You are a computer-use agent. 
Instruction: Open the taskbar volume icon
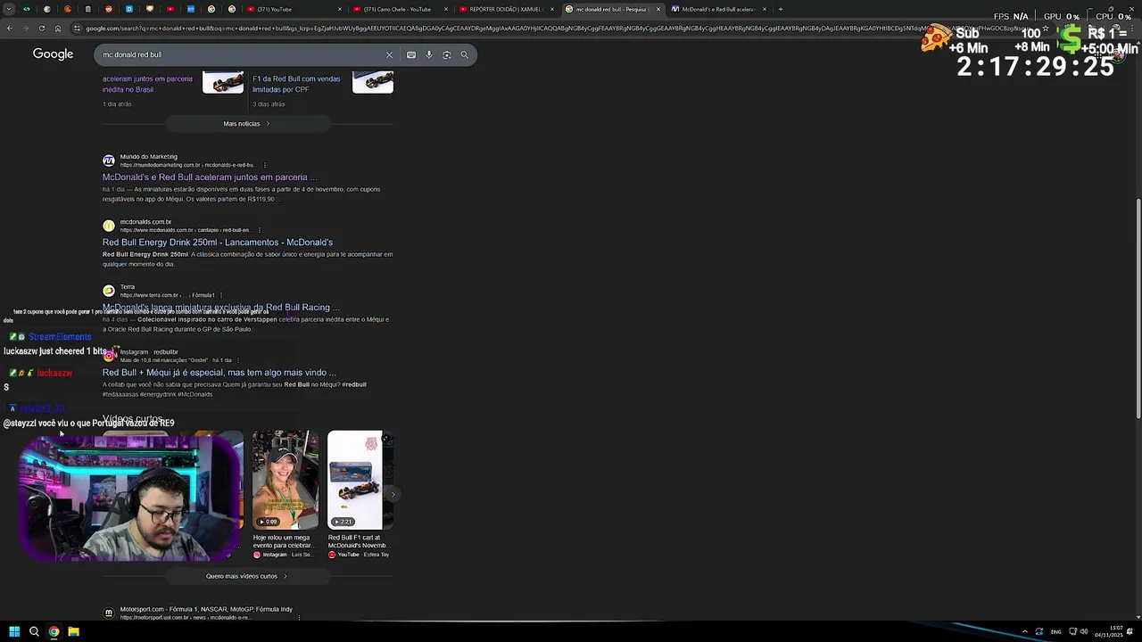coord(1084,631)
